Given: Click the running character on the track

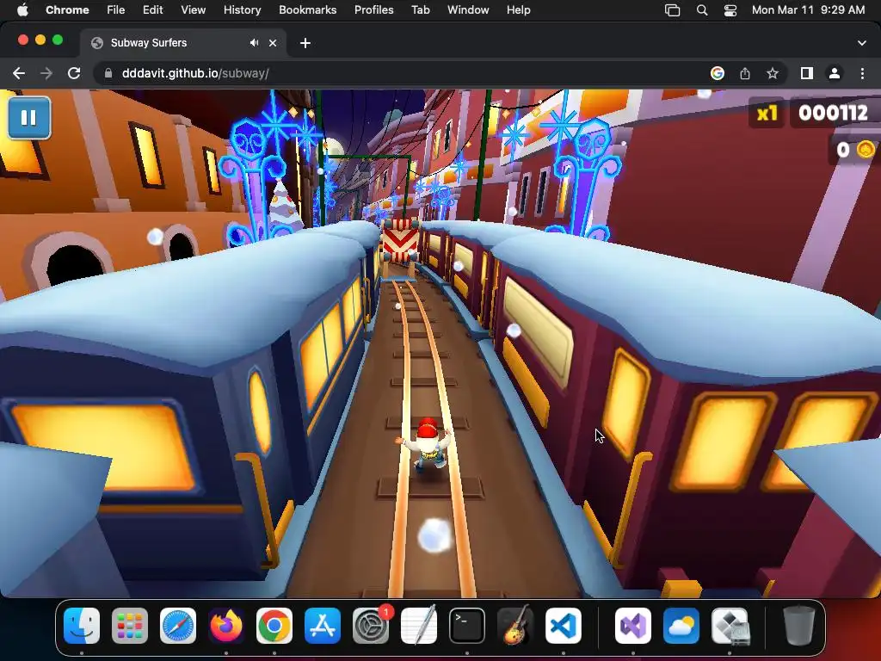Looking at the screenshot, I should (x=426, y=447).
